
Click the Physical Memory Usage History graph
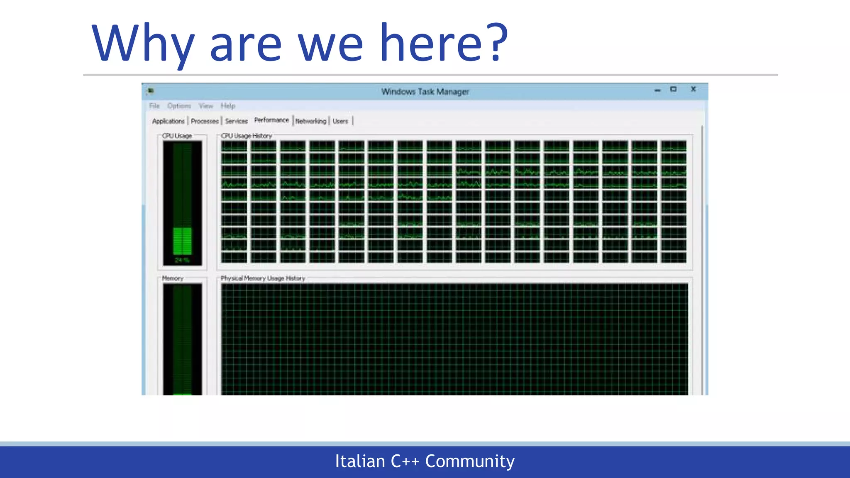454,338
